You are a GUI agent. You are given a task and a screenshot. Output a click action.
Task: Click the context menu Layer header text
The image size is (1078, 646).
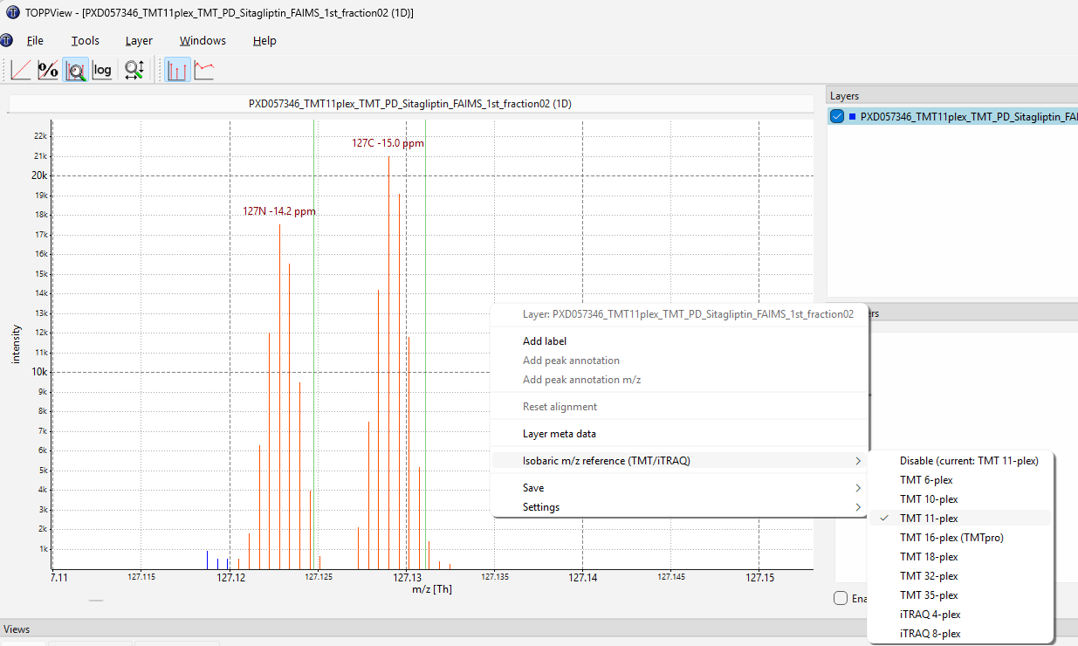point(688,314)
